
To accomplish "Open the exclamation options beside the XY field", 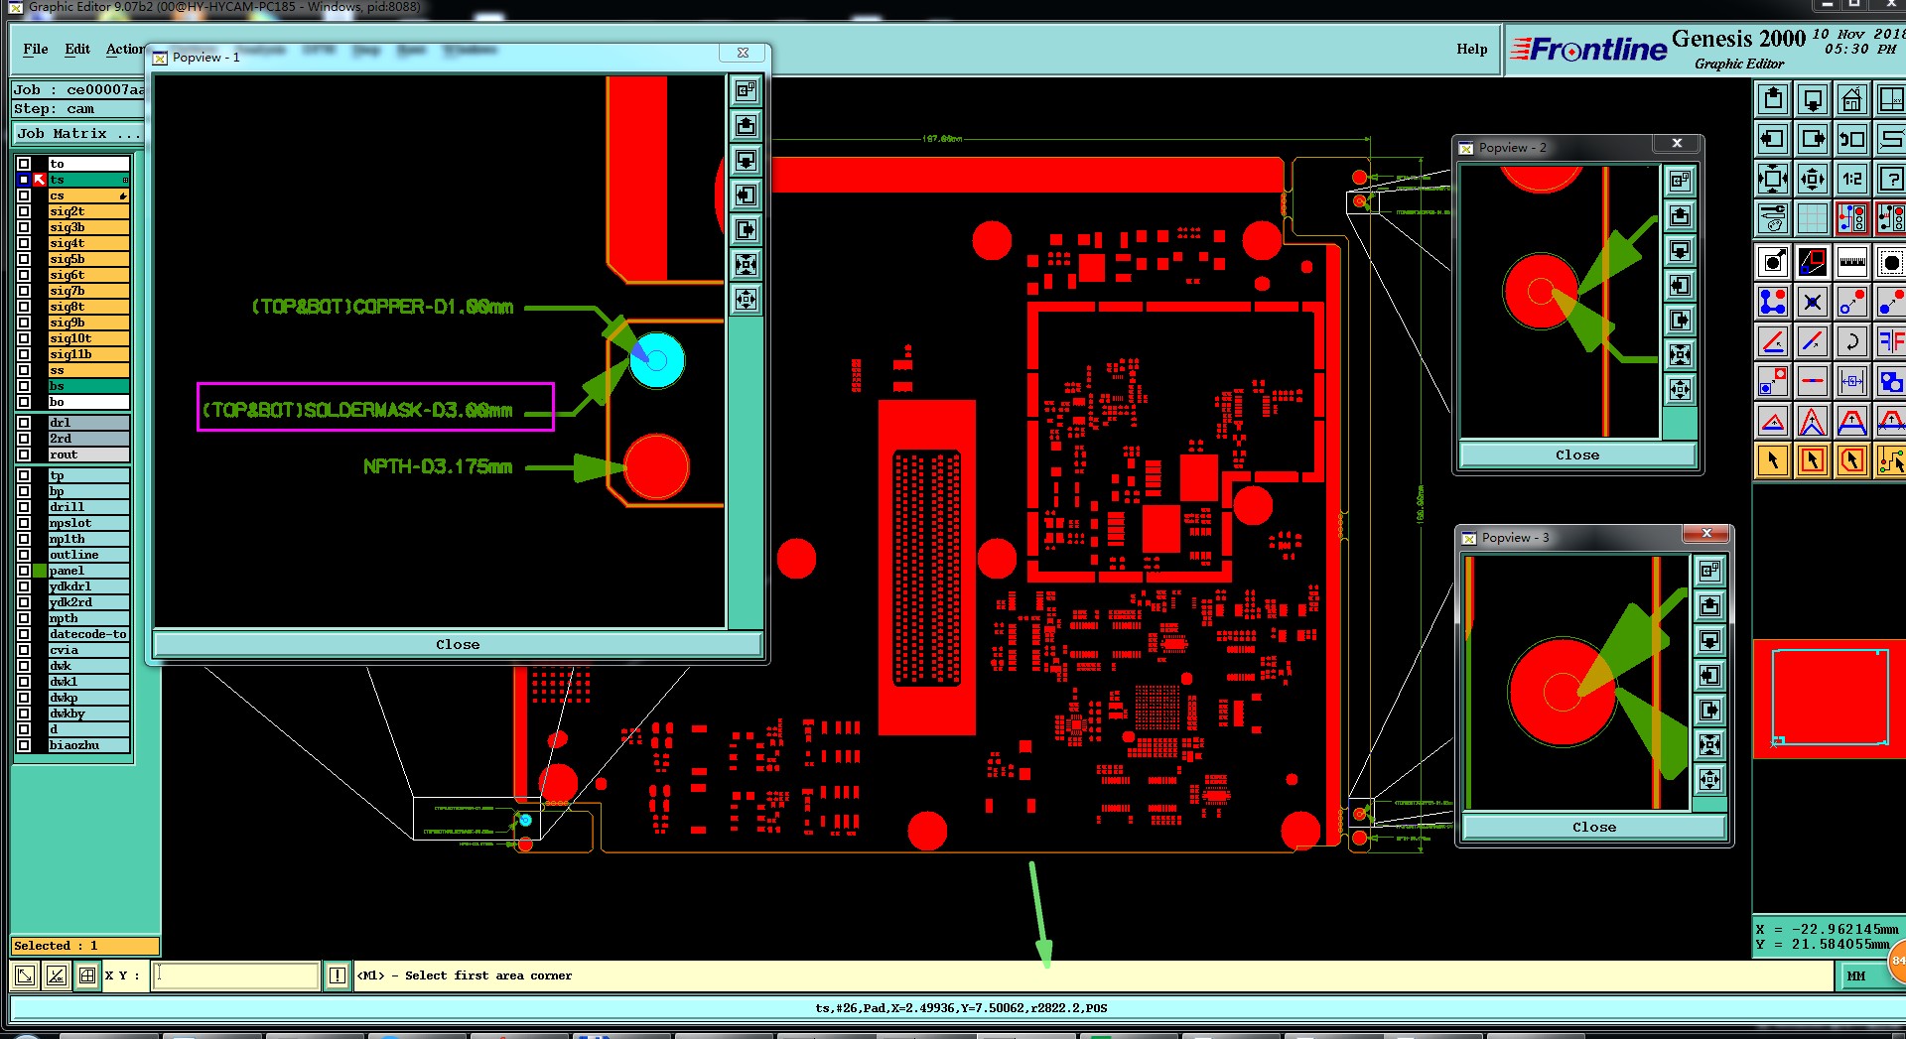I will (x=338, y=975).
